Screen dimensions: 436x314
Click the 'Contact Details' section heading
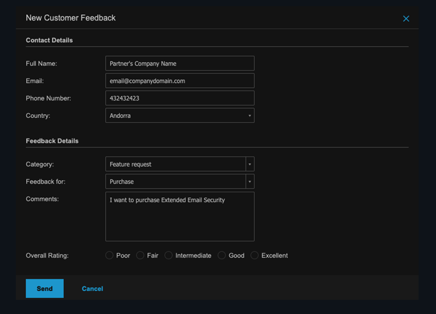coord(49,40)
